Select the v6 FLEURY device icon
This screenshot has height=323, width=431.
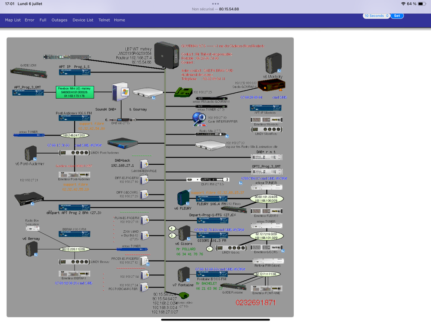coord(183,198)
